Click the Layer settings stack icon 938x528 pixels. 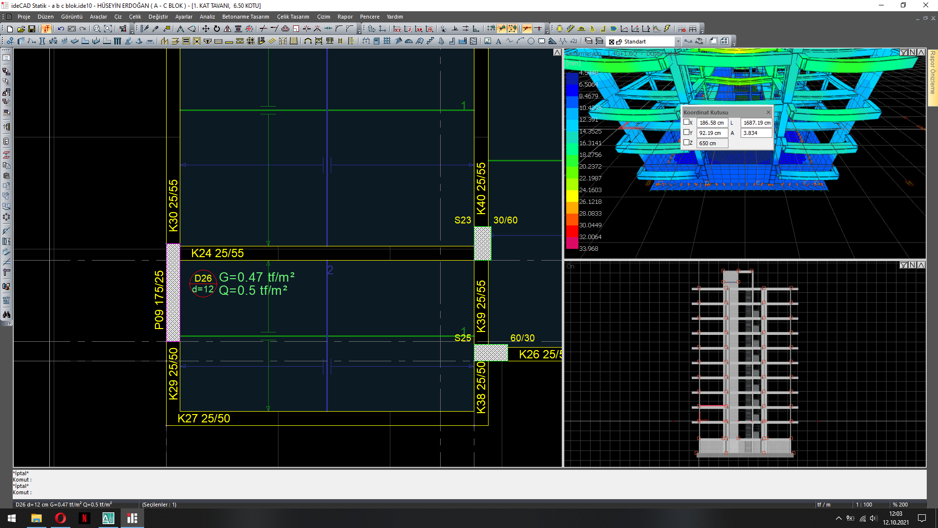588,41
